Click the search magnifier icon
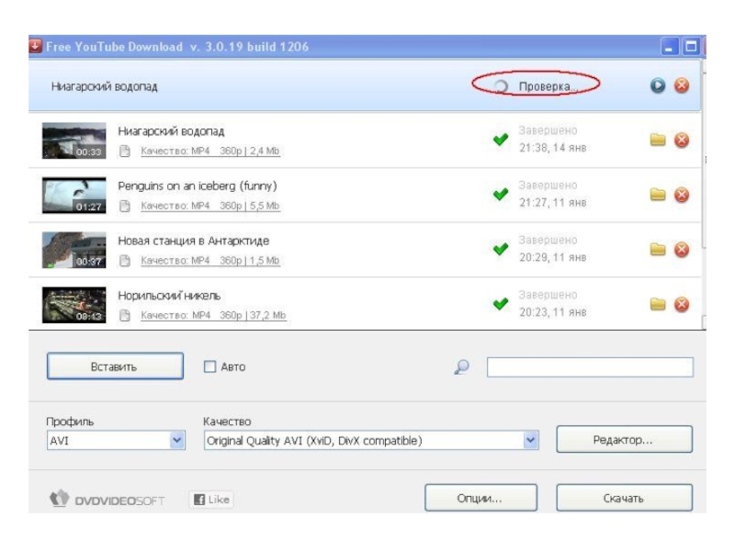This screenshot has width=735, height=551. (x=462, y=366)
